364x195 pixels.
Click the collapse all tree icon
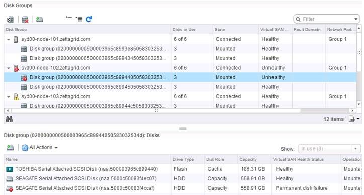pos(69,18)
